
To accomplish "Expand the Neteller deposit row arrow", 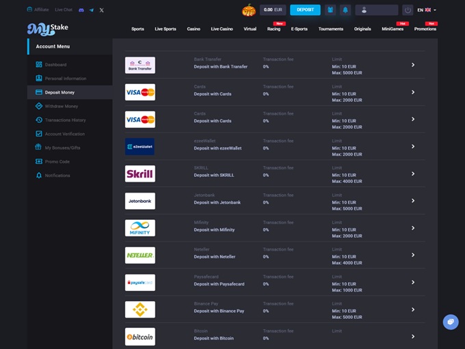I will coord(413,255).
